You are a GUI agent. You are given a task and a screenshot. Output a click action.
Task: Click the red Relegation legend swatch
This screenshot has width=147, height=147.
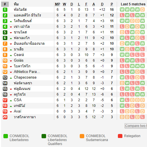click(x=120, y=136)
